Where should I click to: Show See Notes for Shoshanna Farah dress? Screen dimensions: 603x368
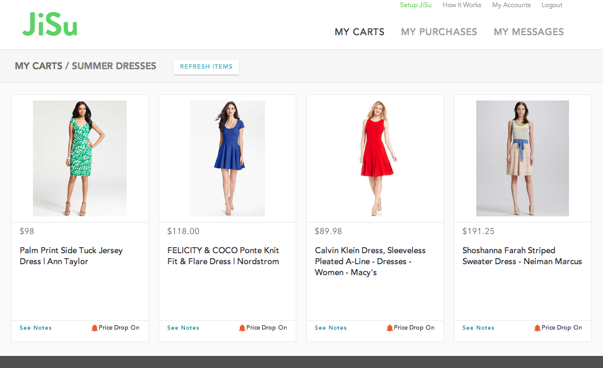pyautogui.click(x=478, y=328)
